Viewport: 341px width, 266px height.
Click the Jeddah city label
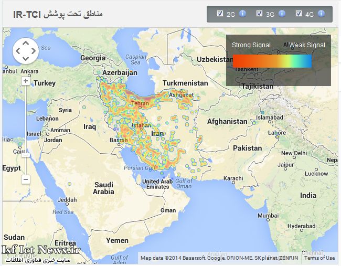(67, 200)
